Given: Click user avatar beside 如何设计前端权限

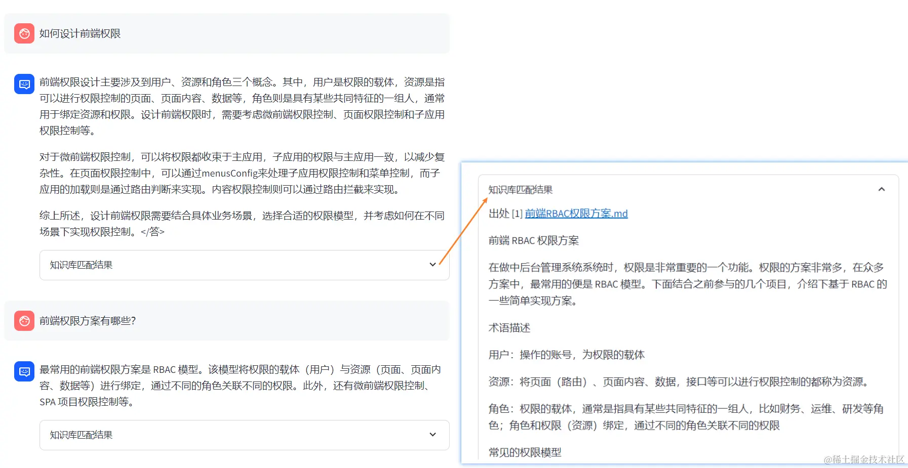Looking at the screenshot, I should (x=24, y=33).
